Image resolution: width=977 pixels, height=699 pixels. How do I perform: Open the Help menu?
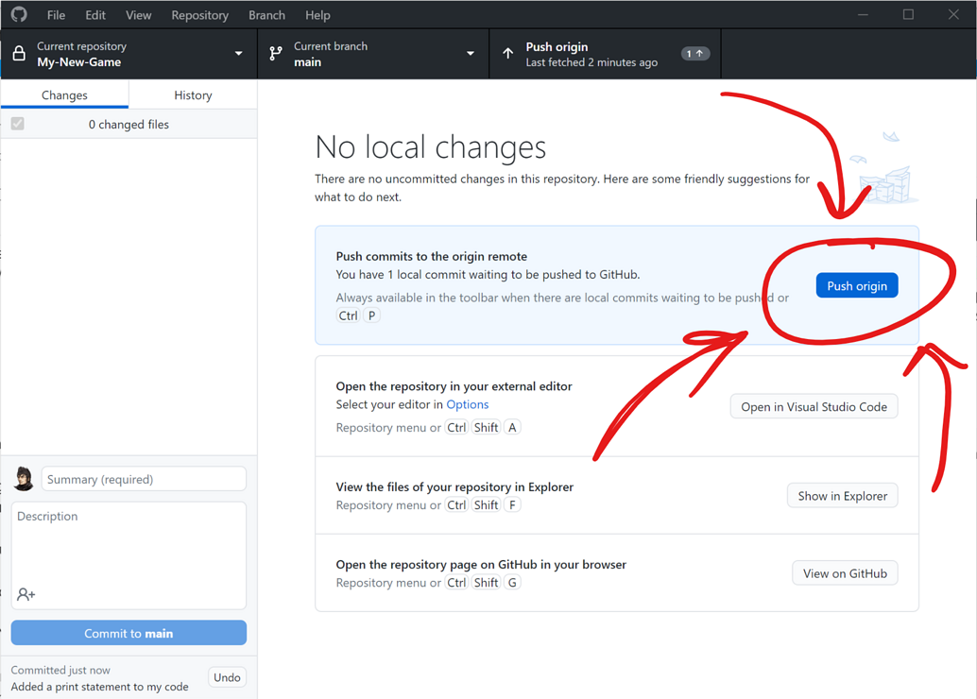point(317,15)
